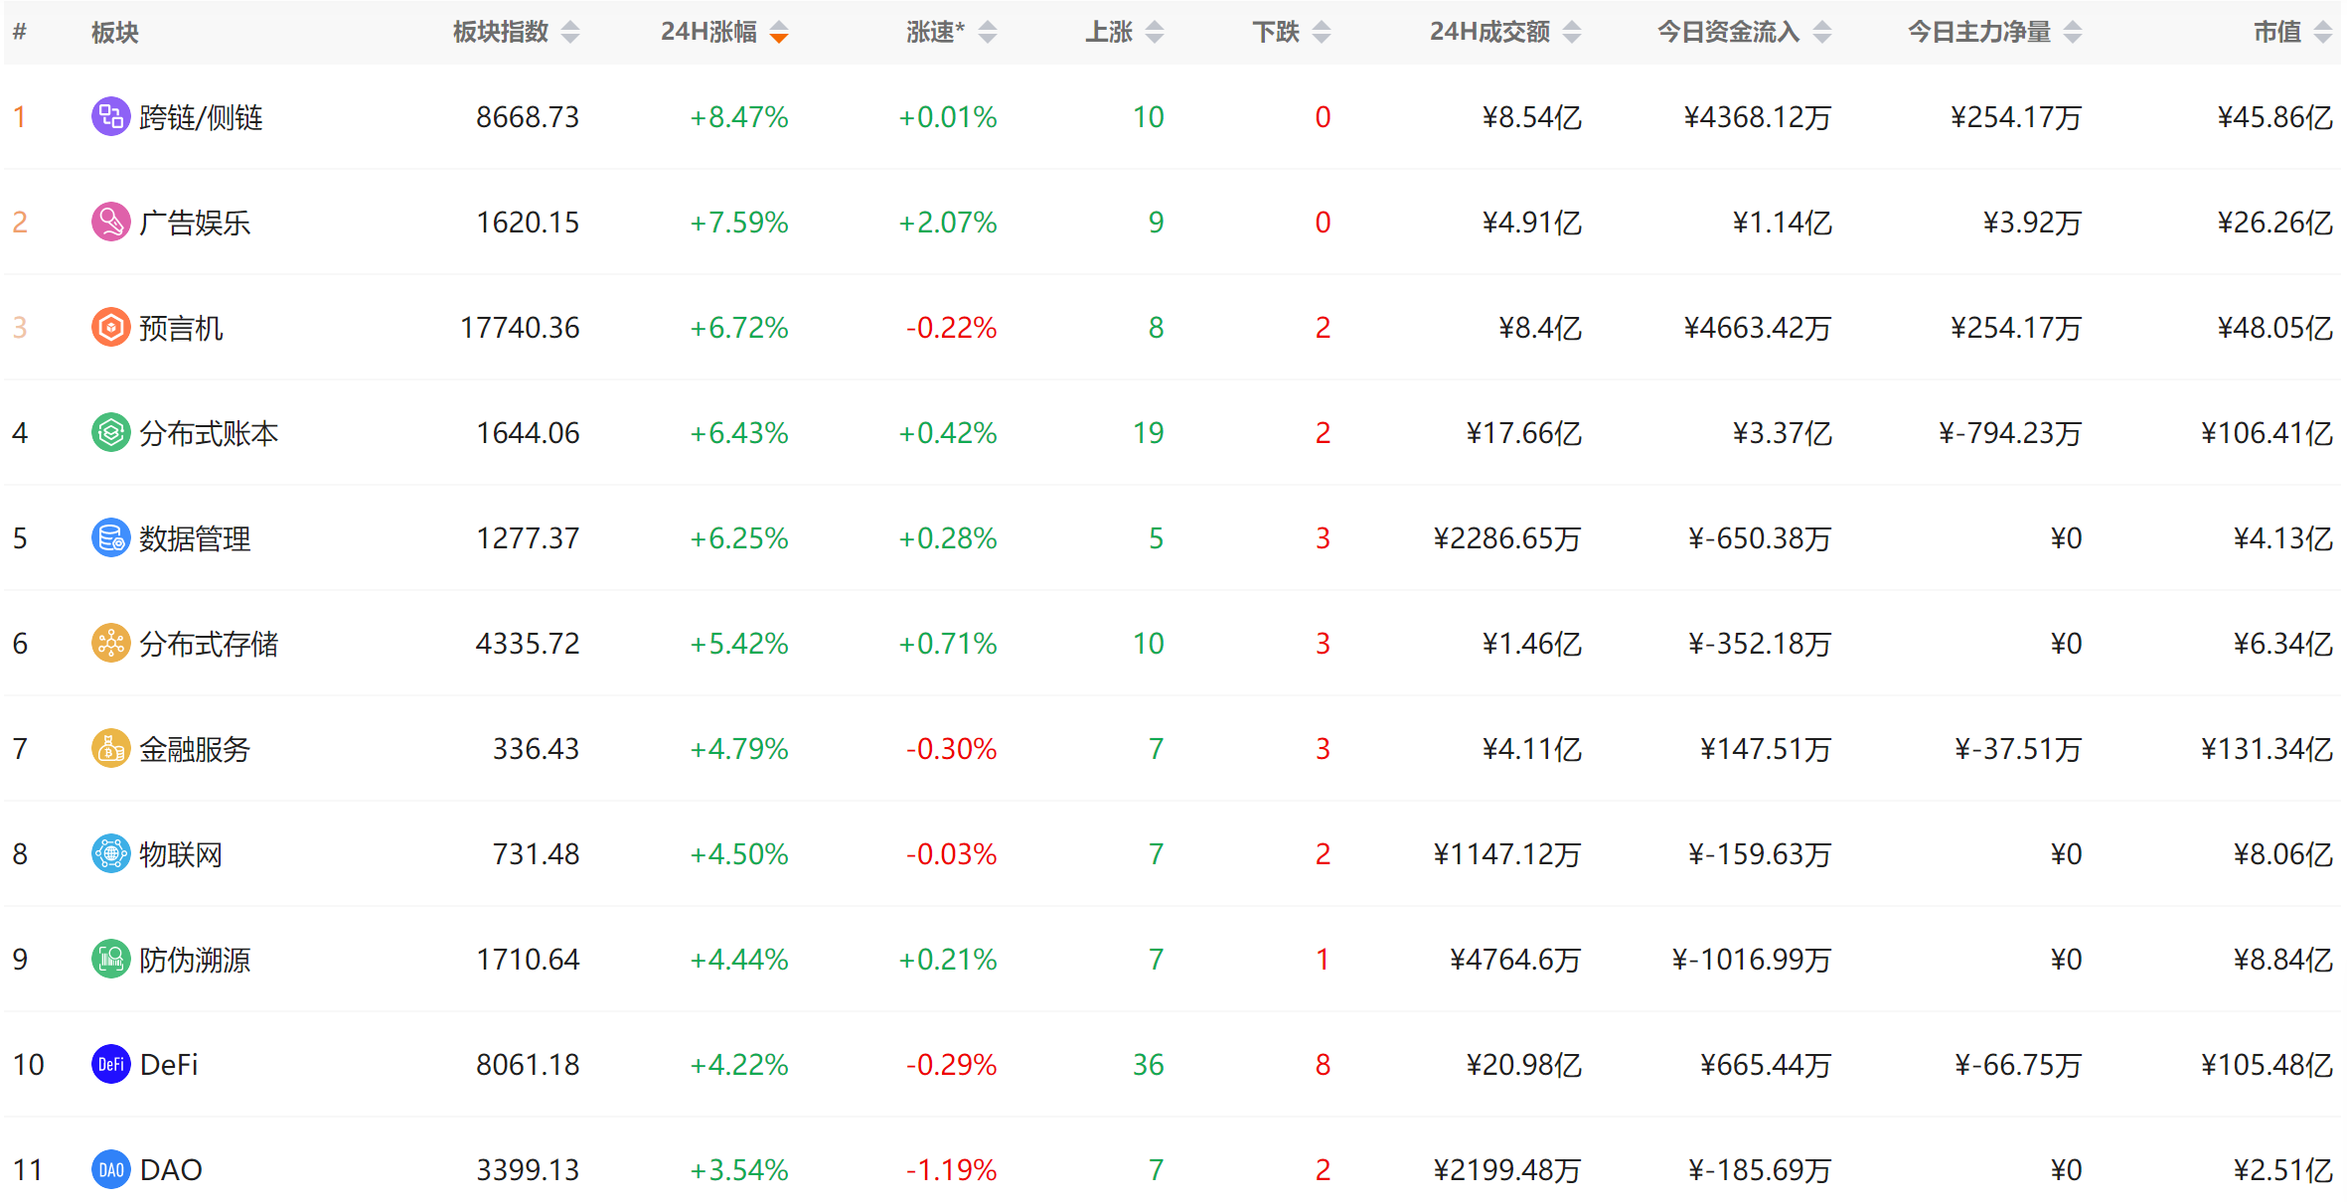Sort table by 下跌 count
2347x1202 pixels.
click(1321, 33)
